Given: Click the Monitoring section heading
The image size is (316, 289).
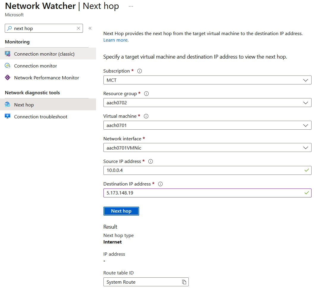Looking at the screenshot, I should [x=17, y=42].
